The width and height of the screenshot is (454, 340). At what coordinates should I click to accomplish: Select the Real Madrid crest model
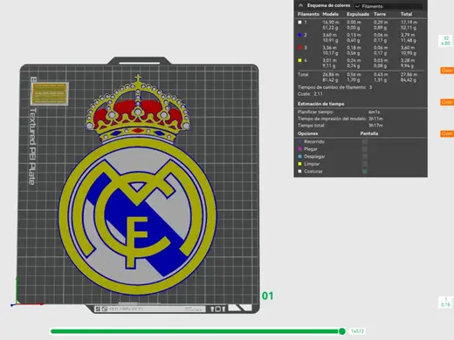[x=138, y=186]
